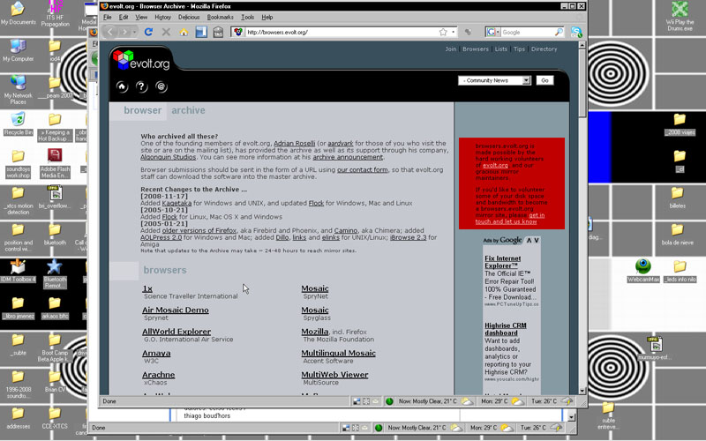The image size is (706, 441).
Task: Open the Google search engine selector
Action: [x=492, y=33]
